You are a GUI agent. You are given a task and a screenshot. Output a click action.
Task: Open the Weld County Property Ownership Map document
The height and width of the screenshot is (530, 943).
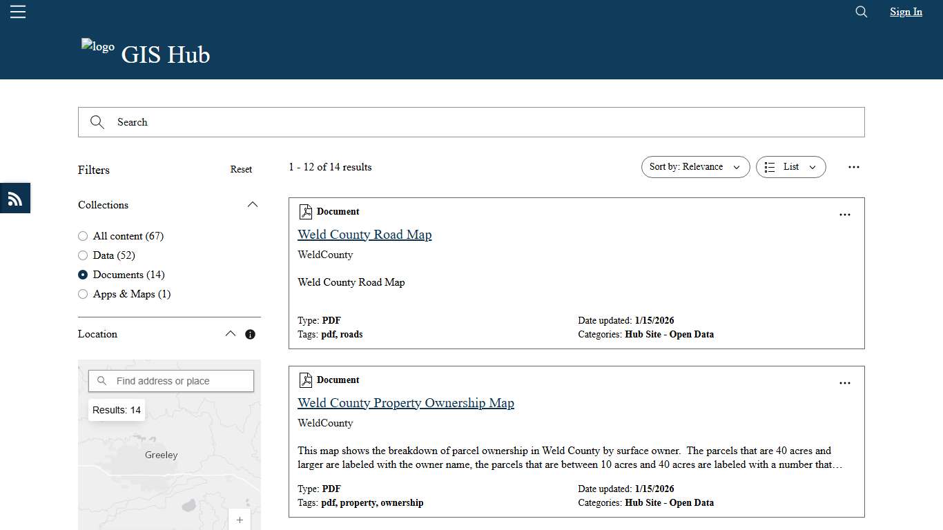tap(406, 402)
